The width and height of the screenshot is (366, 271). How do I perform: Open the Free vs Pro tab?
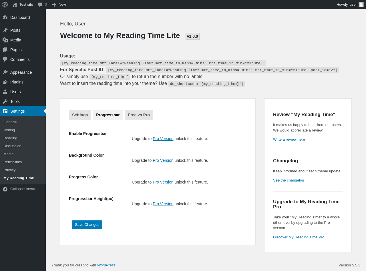[139, 115]
